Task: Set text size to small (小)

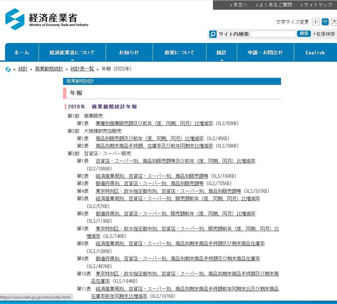Action: (316, 22)
